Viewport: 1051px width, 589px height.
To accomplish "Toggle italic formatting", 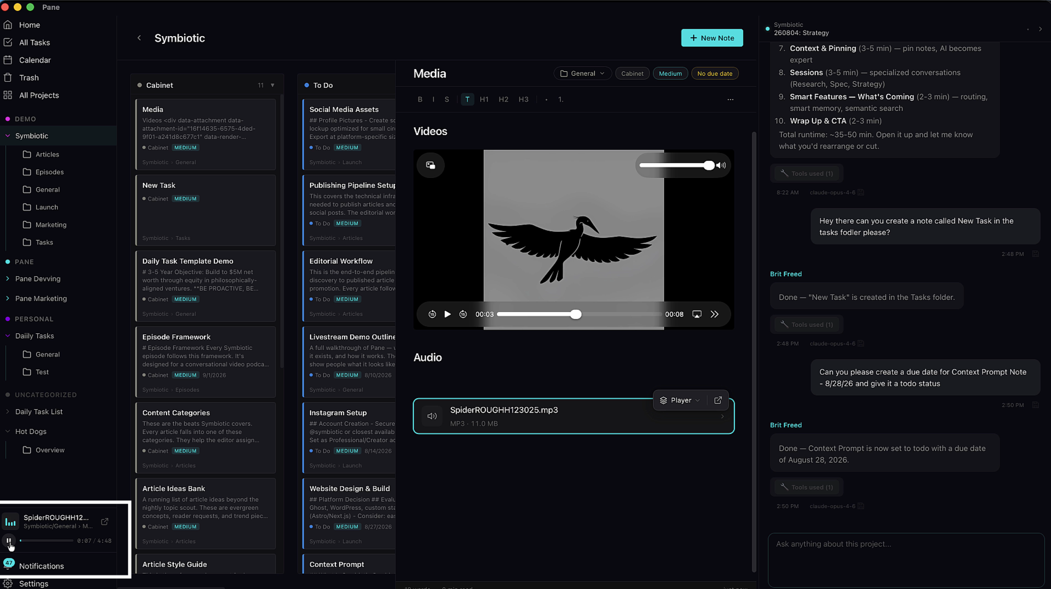I will pyautogui.click(x=433, y=99).
